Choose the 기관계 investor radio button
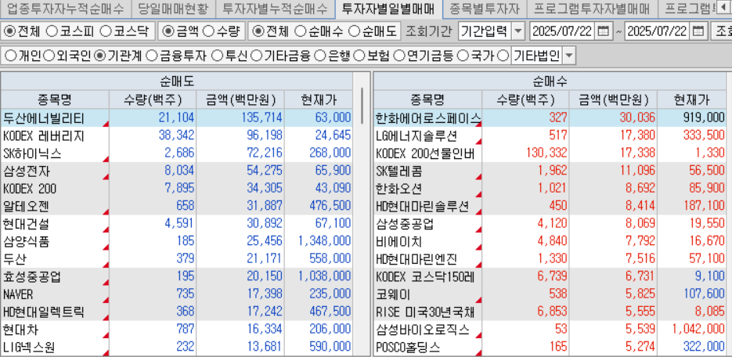This screenshot has width=732, height=357. coord(99,56)
